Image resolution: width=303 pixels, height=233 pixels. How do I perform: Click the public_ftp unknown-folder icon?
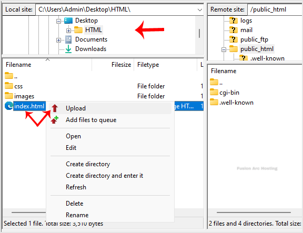click(x=234, y=39)
